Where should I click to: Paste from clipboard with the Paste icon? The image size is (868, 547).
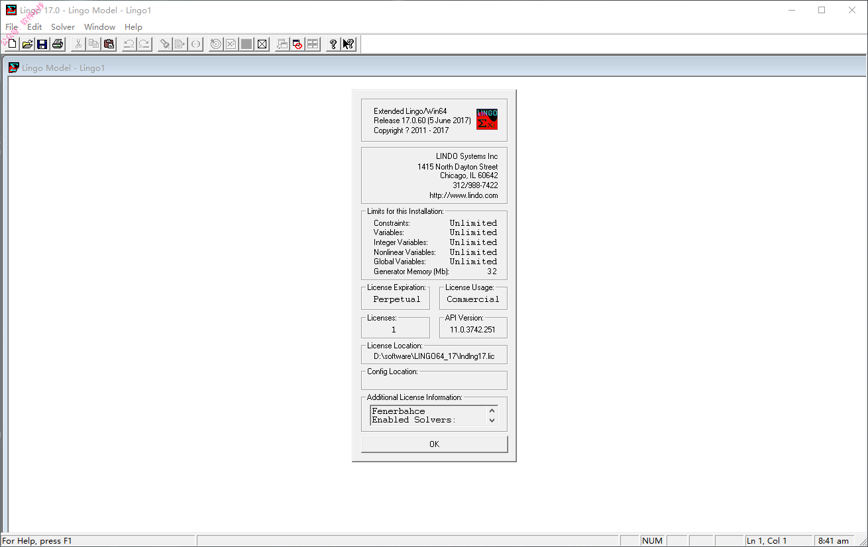pyautogui.click(x=109, y=44)
